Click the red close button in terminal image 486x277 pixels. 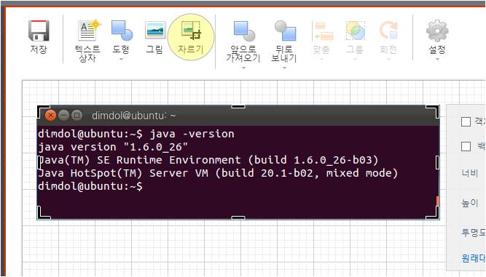tap(50, 116)
